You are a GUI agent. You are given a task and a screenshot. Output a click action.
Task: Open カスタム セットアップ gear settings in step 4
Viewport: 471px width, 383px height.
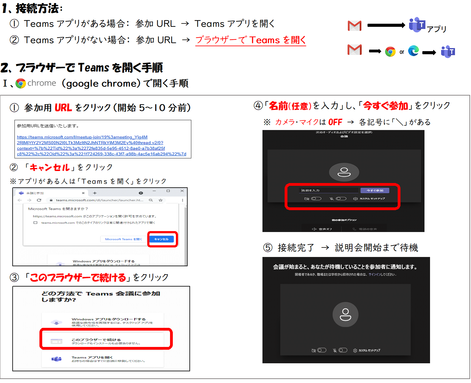coord(369,199)
